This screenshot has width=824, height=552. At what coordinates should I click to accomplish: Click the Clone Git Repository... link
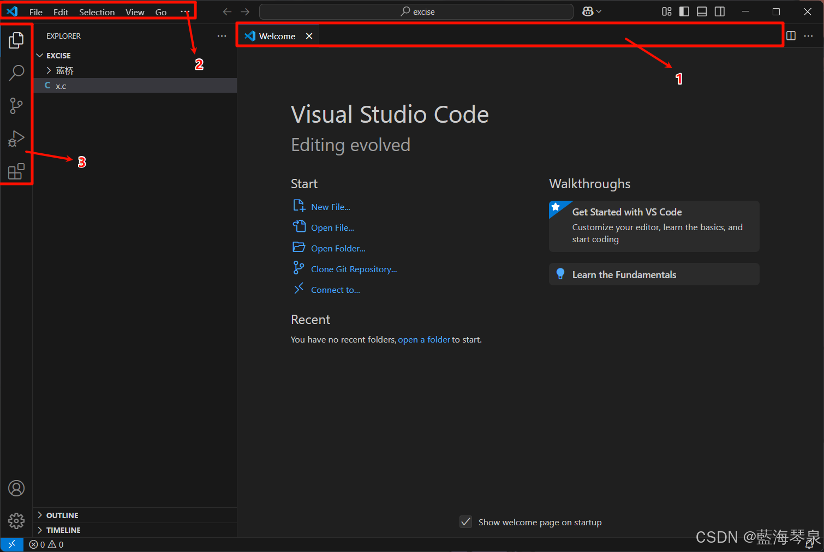[354, 269]
